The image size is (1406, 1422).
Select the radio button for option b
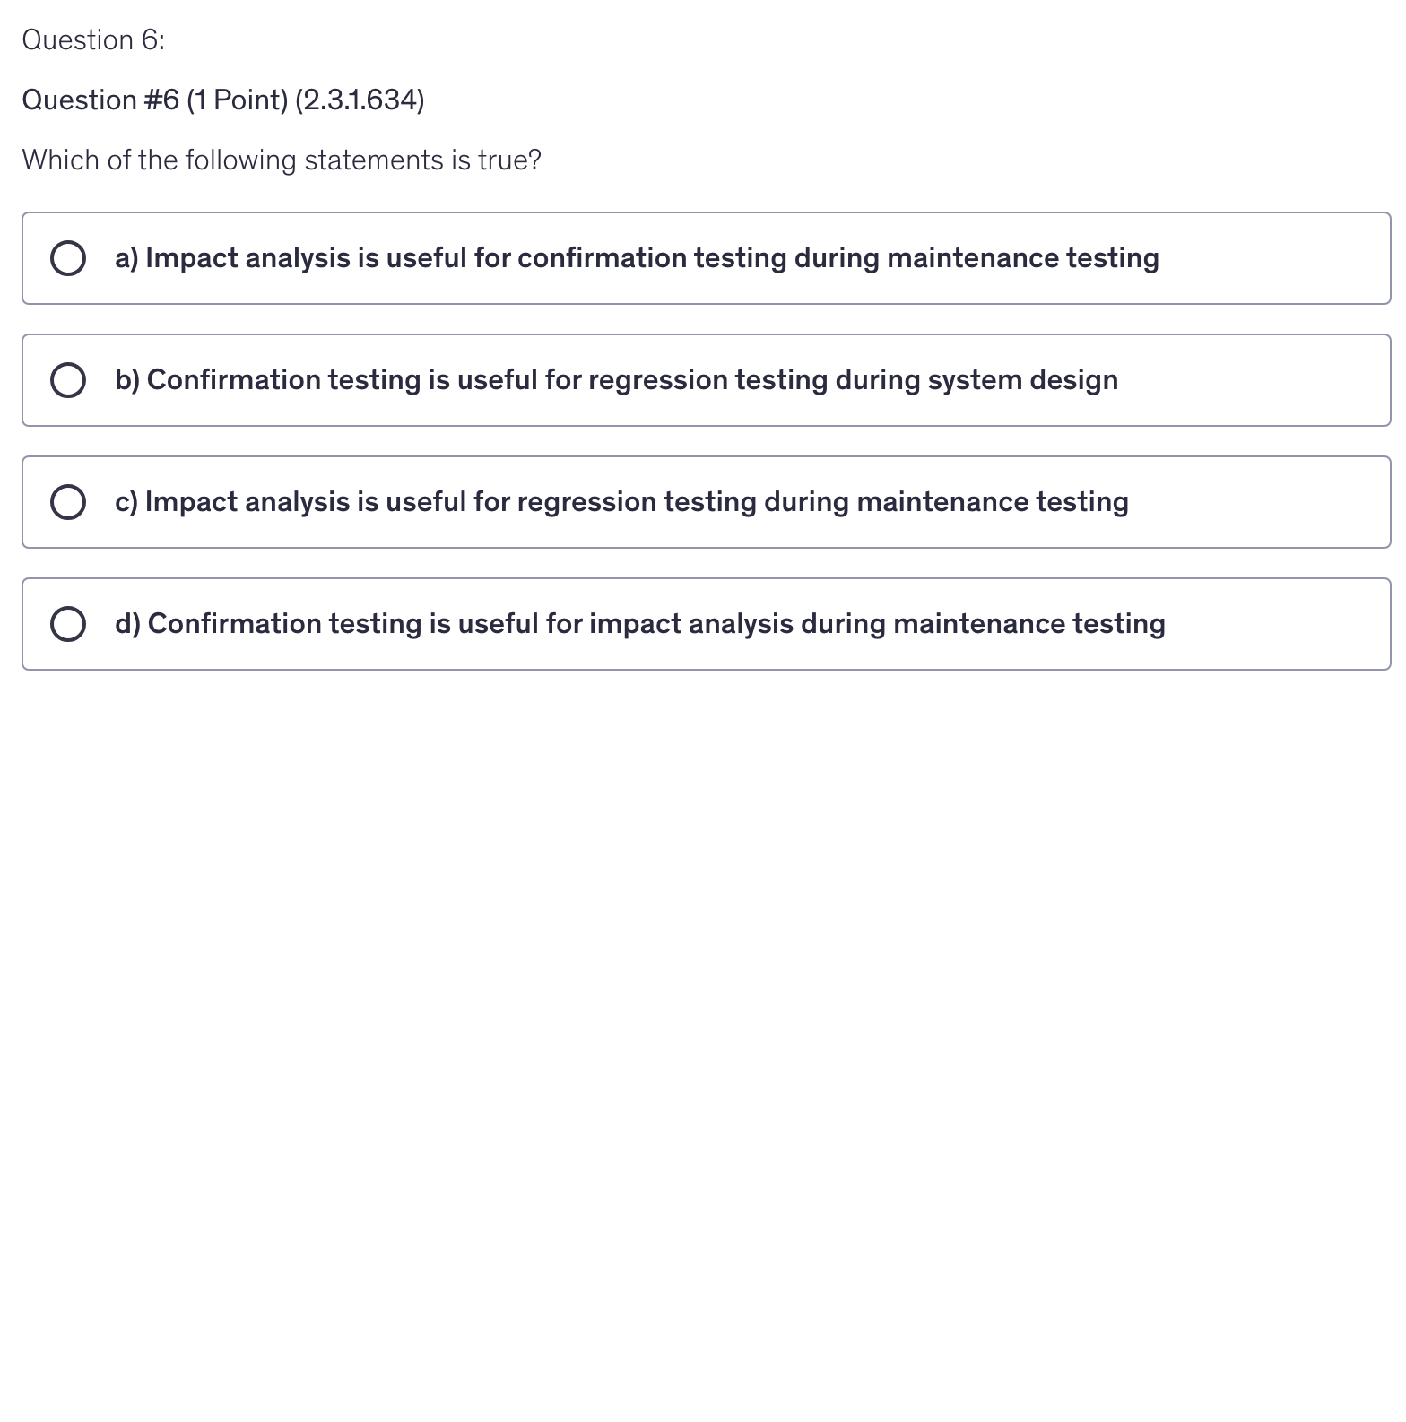coord(68,380)
